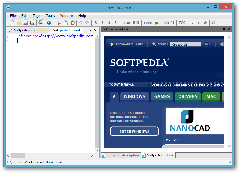Print the document with the printer icon
This screenshot has width=240, height=173.
pos(41,23)
